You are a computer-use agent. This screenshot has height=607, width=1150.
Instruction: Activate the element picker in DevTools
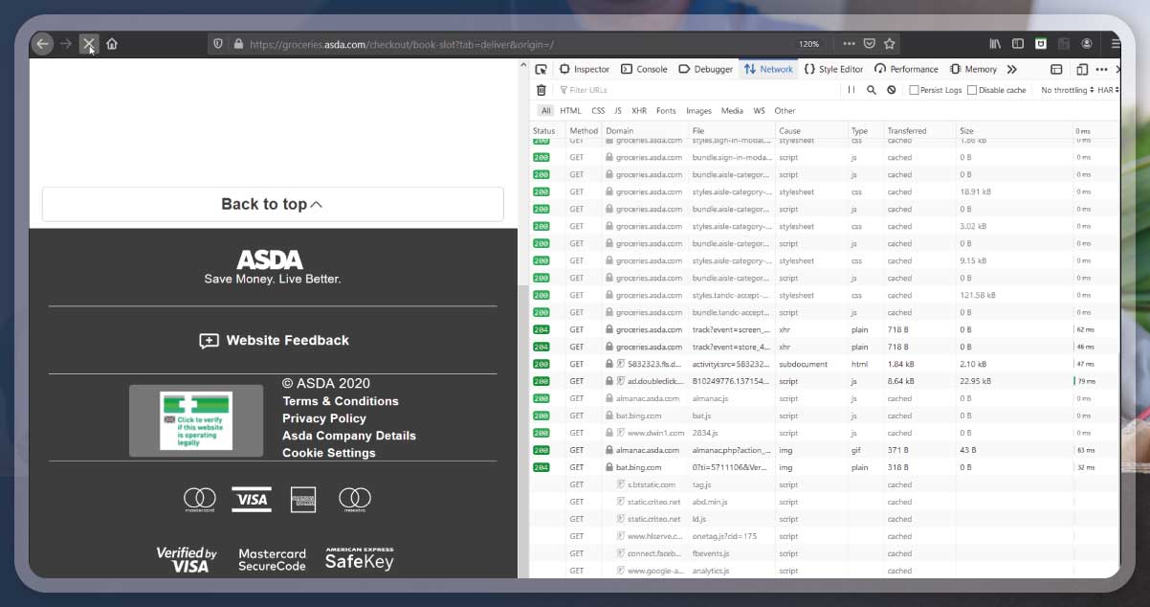click(x=541, y=69)
